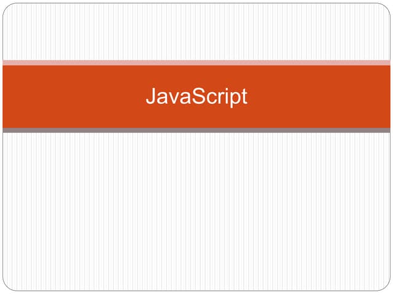Click the slide's bottom-left rounded corner
The height and width of the screenshot is (295, 393).
tap(6, 287)
